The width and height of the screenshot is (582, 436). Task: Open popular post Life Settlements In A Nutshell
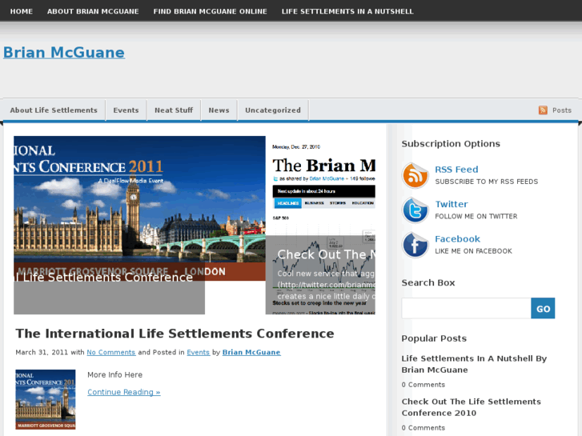474,364
